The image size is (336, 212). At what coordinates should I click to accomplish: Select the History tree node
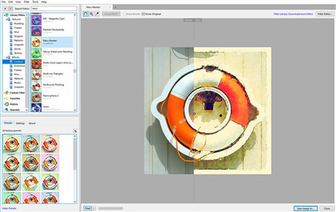[13, 104]
